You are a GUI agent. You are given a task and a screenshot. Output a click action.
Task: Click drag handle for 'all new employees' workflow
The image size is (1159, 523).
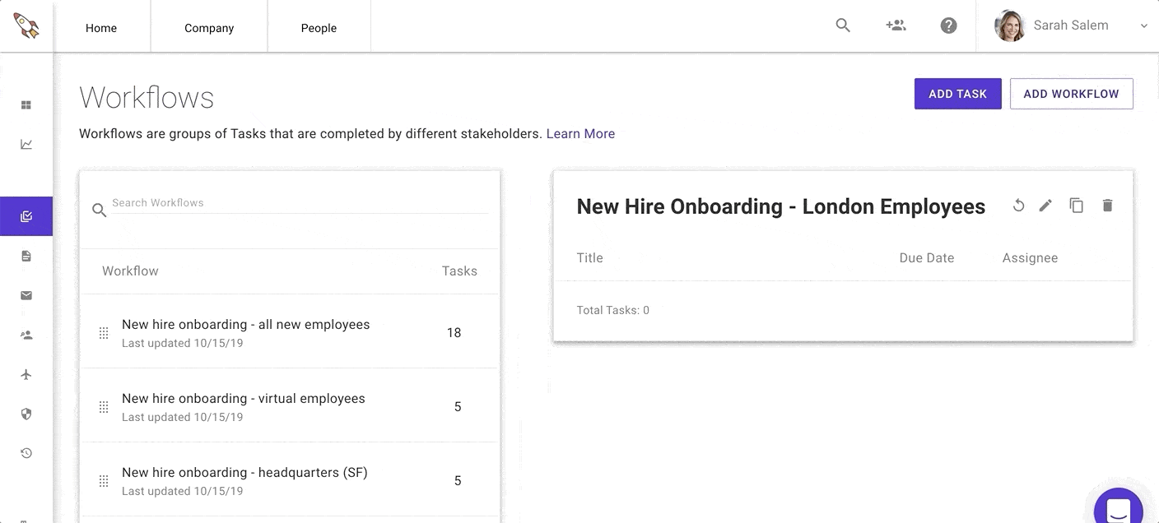pyautogui.click(x=104, y=333)
